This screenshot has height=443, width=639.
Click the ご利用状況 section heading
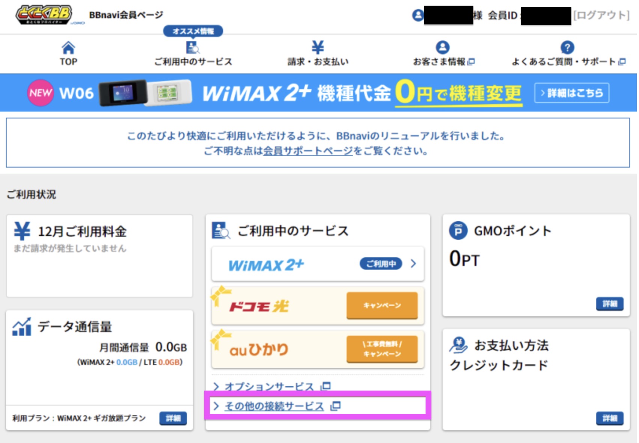pyautogui.click(x=31, y=194)
